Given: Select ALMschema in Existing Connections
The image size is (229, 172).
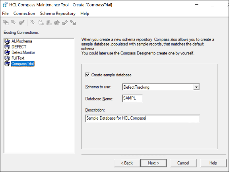Looking at the screenshot, I should click(22, 41).
